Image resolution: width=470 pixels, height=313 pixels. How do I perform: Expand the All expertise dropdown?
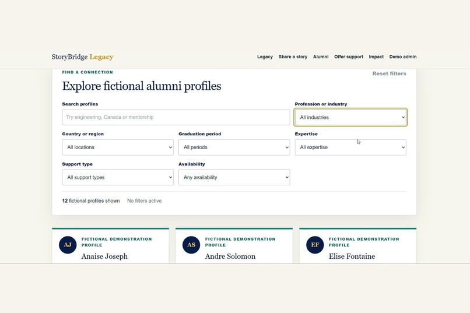tap(350, 147)
